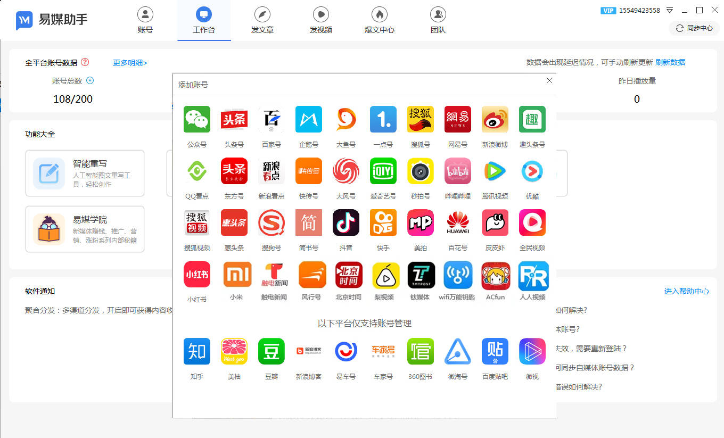Add a 风行号 account
Viewport: 724px width, 438px height.
coord(312,275)
